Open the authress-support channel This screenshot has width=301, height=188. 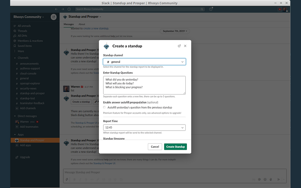click(x=30, y=69)
